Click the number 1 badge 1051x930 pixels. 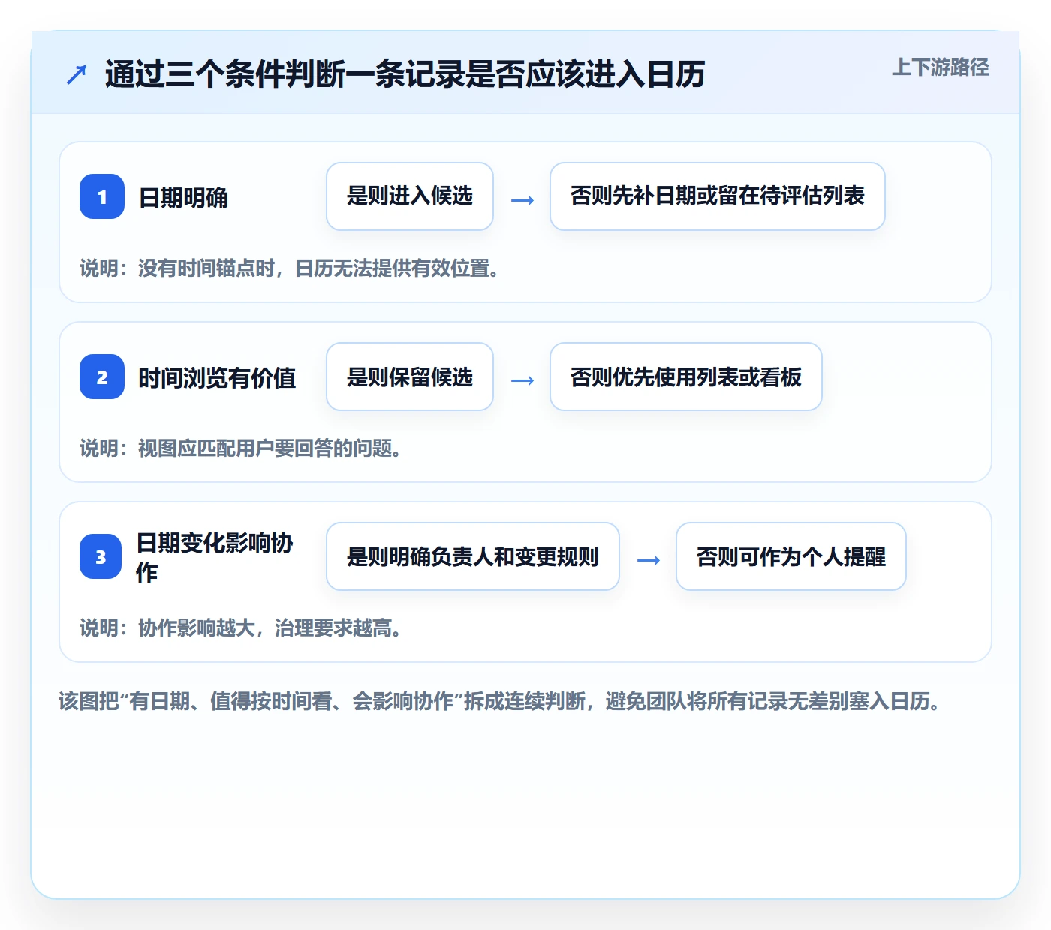102,196
